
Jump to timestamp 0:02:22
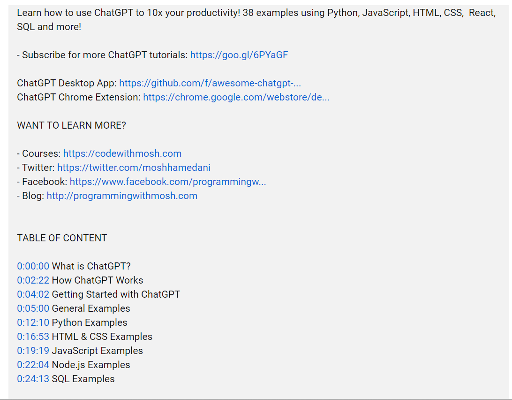coord(33,280)
